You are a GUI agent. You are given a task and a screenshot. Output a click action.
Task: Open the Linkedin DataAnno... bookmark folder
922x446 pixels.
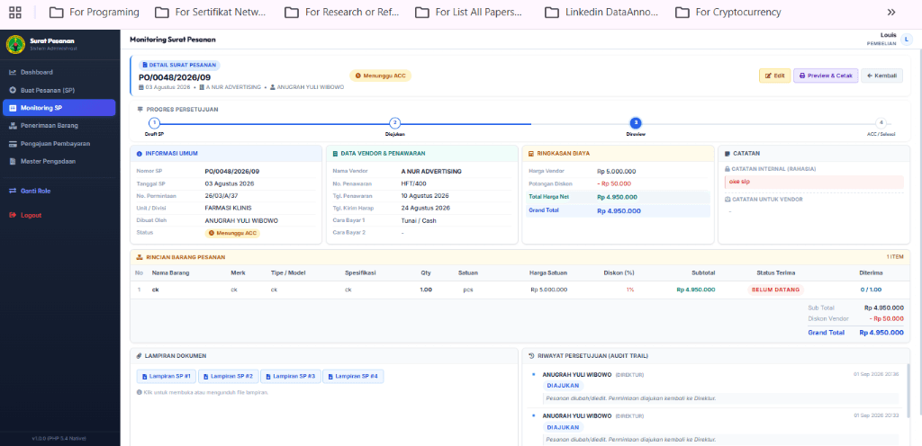(x=601, y=13)
